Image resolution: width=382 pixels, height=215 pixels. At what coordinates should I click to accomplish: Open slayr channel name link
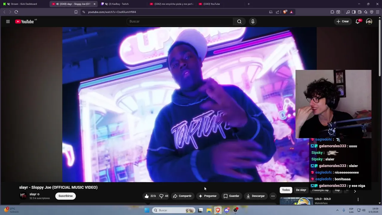33,194
